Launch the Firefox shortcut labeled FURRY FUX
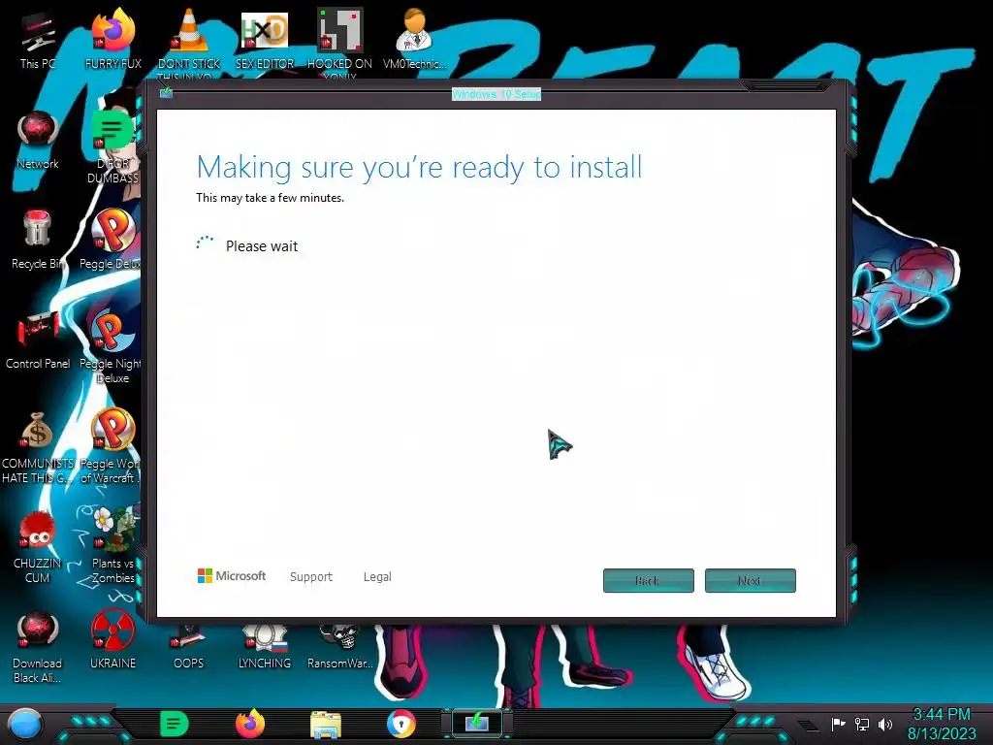Viewport: 993px width, 745px height. (x=112, y=40)
